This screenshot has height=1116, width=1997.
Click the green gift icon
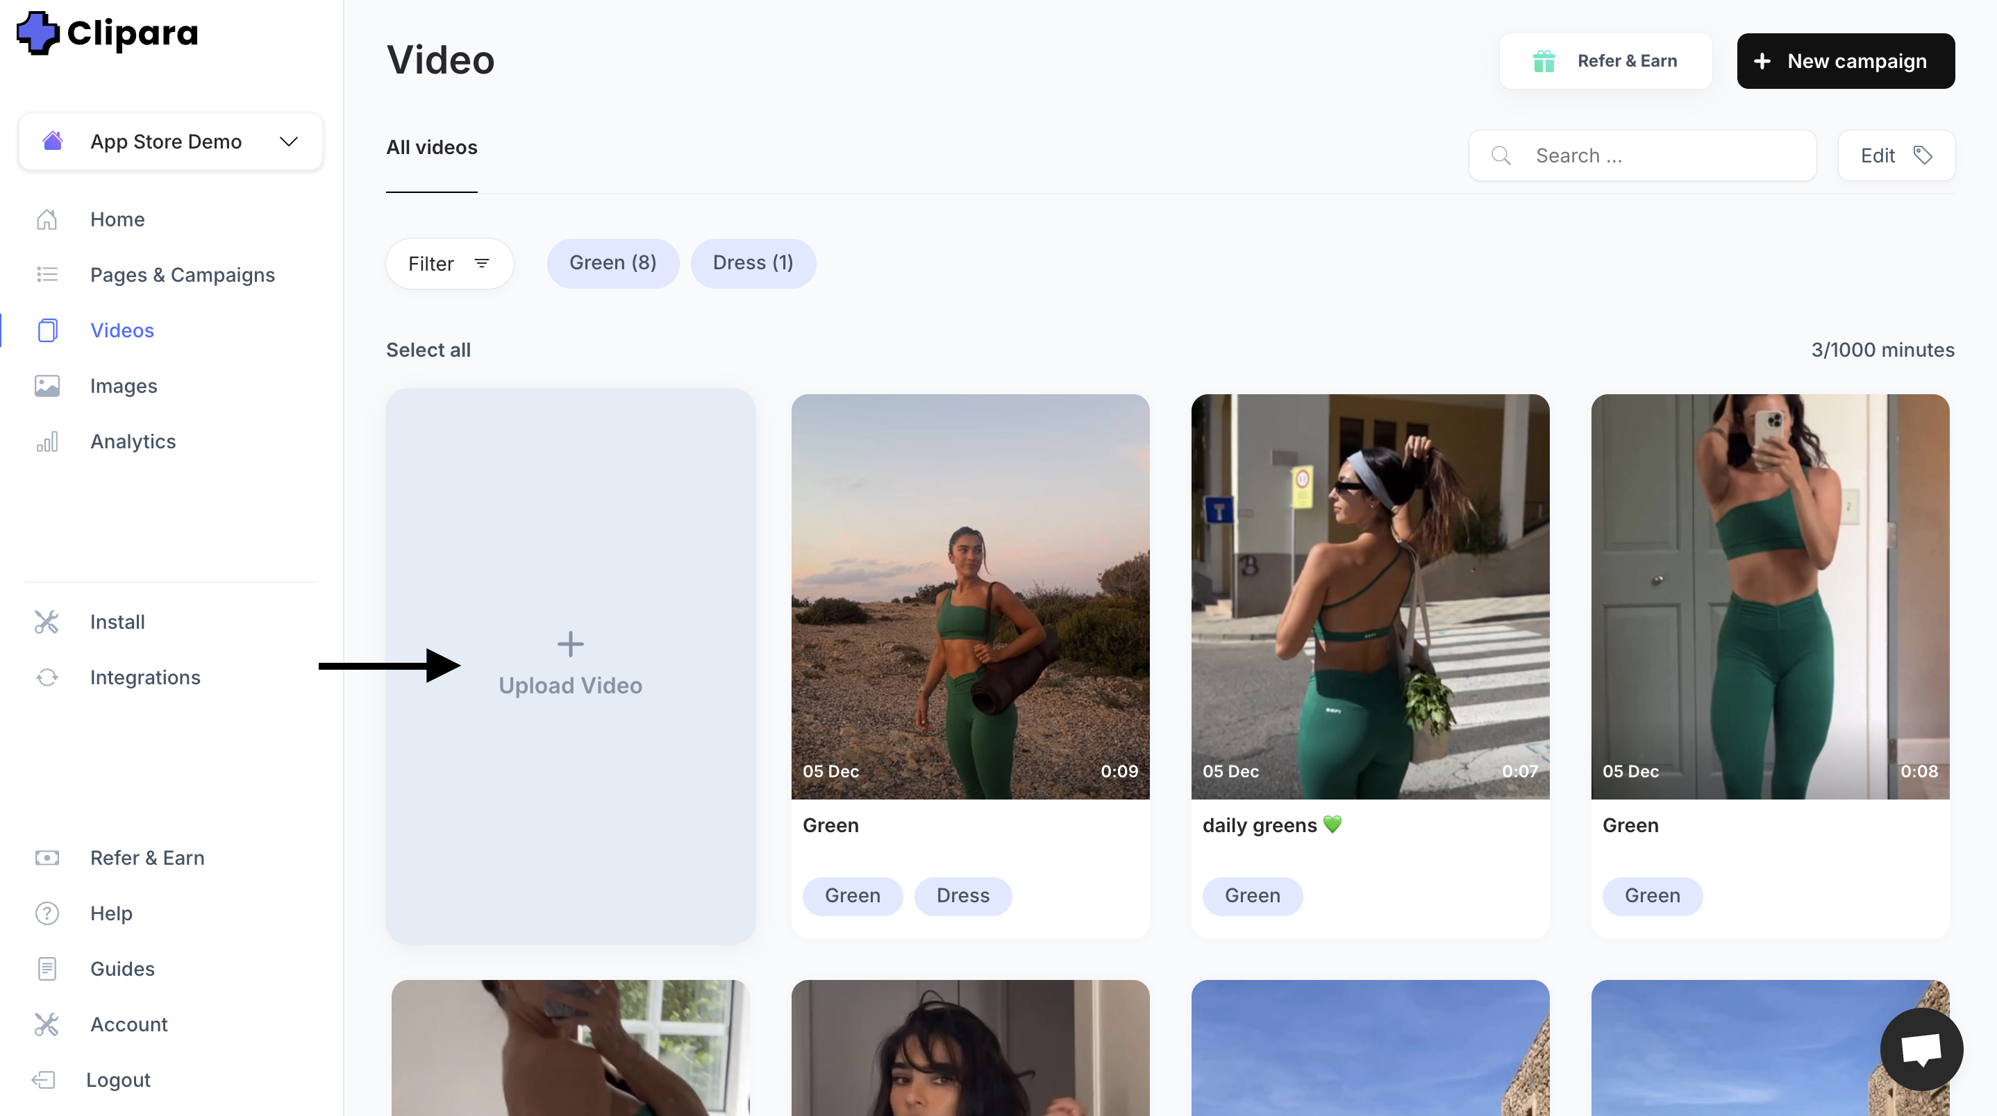coord(1544,61)
